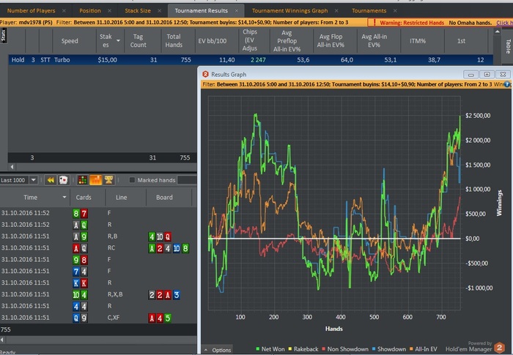
Task: Switch to Number of Players tab
Action: click(31, 11)
